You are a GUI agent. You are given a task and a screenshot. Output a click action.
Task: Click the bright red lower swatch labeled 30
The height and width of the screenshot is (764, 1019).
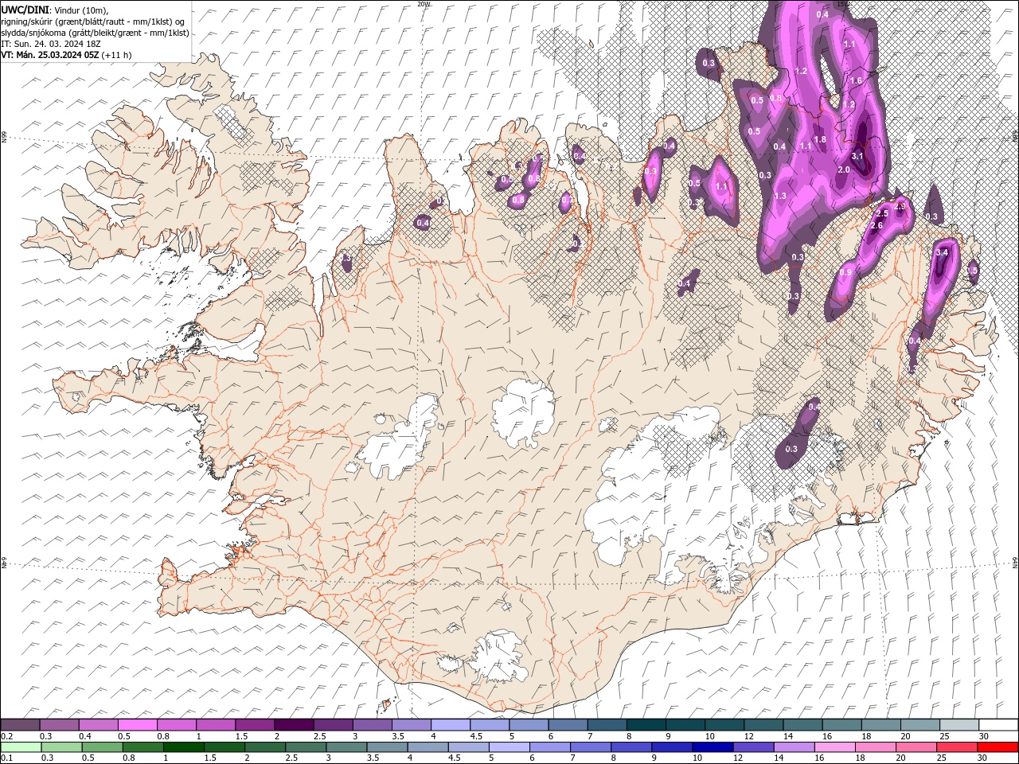click(997, 746)
